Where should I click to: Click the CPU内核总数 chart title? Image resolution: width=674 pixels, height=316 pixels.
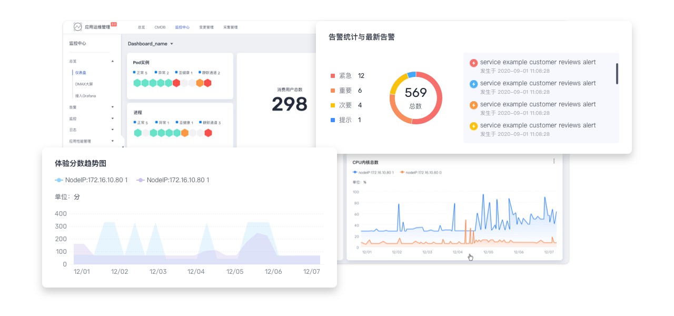(x=365, y=162)
